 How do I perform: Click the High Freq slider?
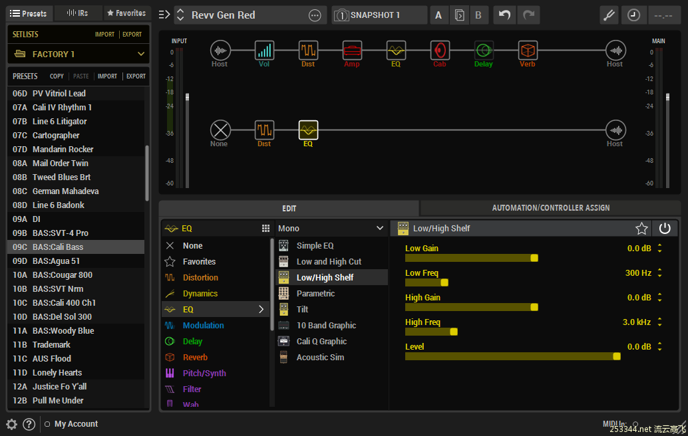click(x=431, y=332)
